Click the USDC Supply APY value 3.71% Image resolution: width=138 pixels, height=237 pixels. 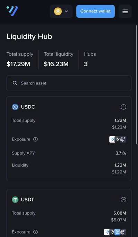121,153
